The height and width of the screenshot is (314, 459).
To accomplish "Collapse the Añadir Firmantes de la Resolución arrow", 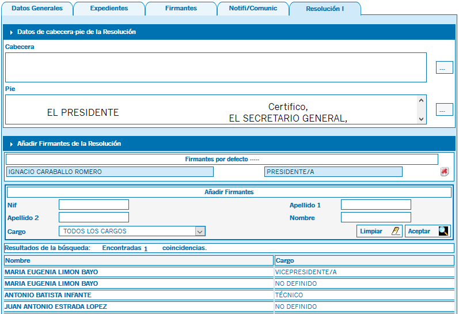I will pyautogui.click(x=11, y=144).
